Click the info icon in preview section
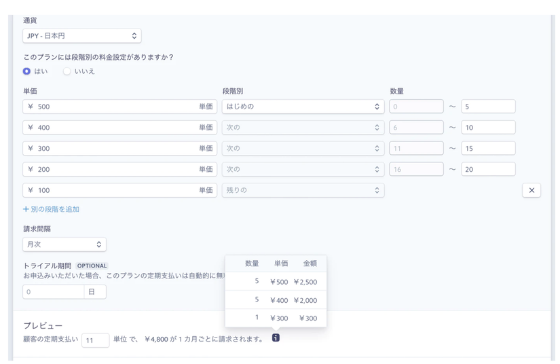This screenshot has height=364, width=560. tap(276, 338)
